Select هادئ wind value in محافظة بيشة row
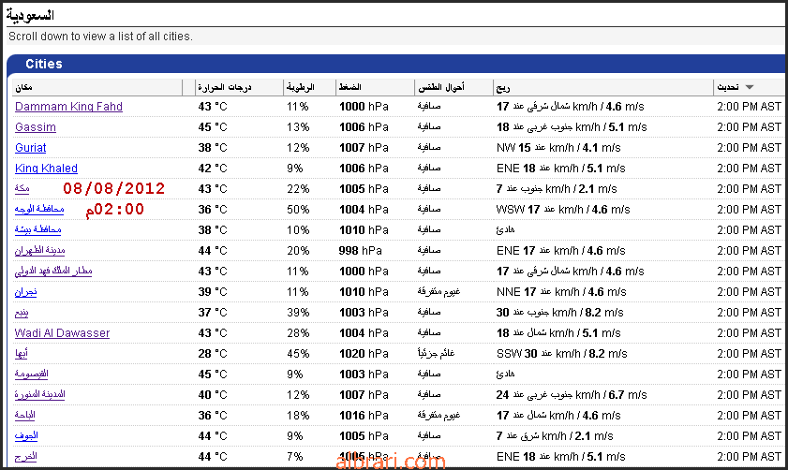 pos(505,230)
